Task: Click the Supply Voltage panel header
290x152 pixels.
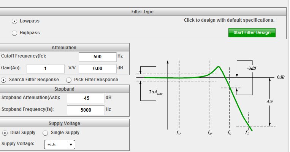Action: pyautogui.click(x=64, y=123)
